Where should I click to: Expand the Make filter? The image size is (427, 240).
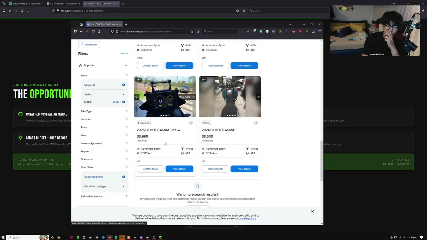(x=104, y=76)
